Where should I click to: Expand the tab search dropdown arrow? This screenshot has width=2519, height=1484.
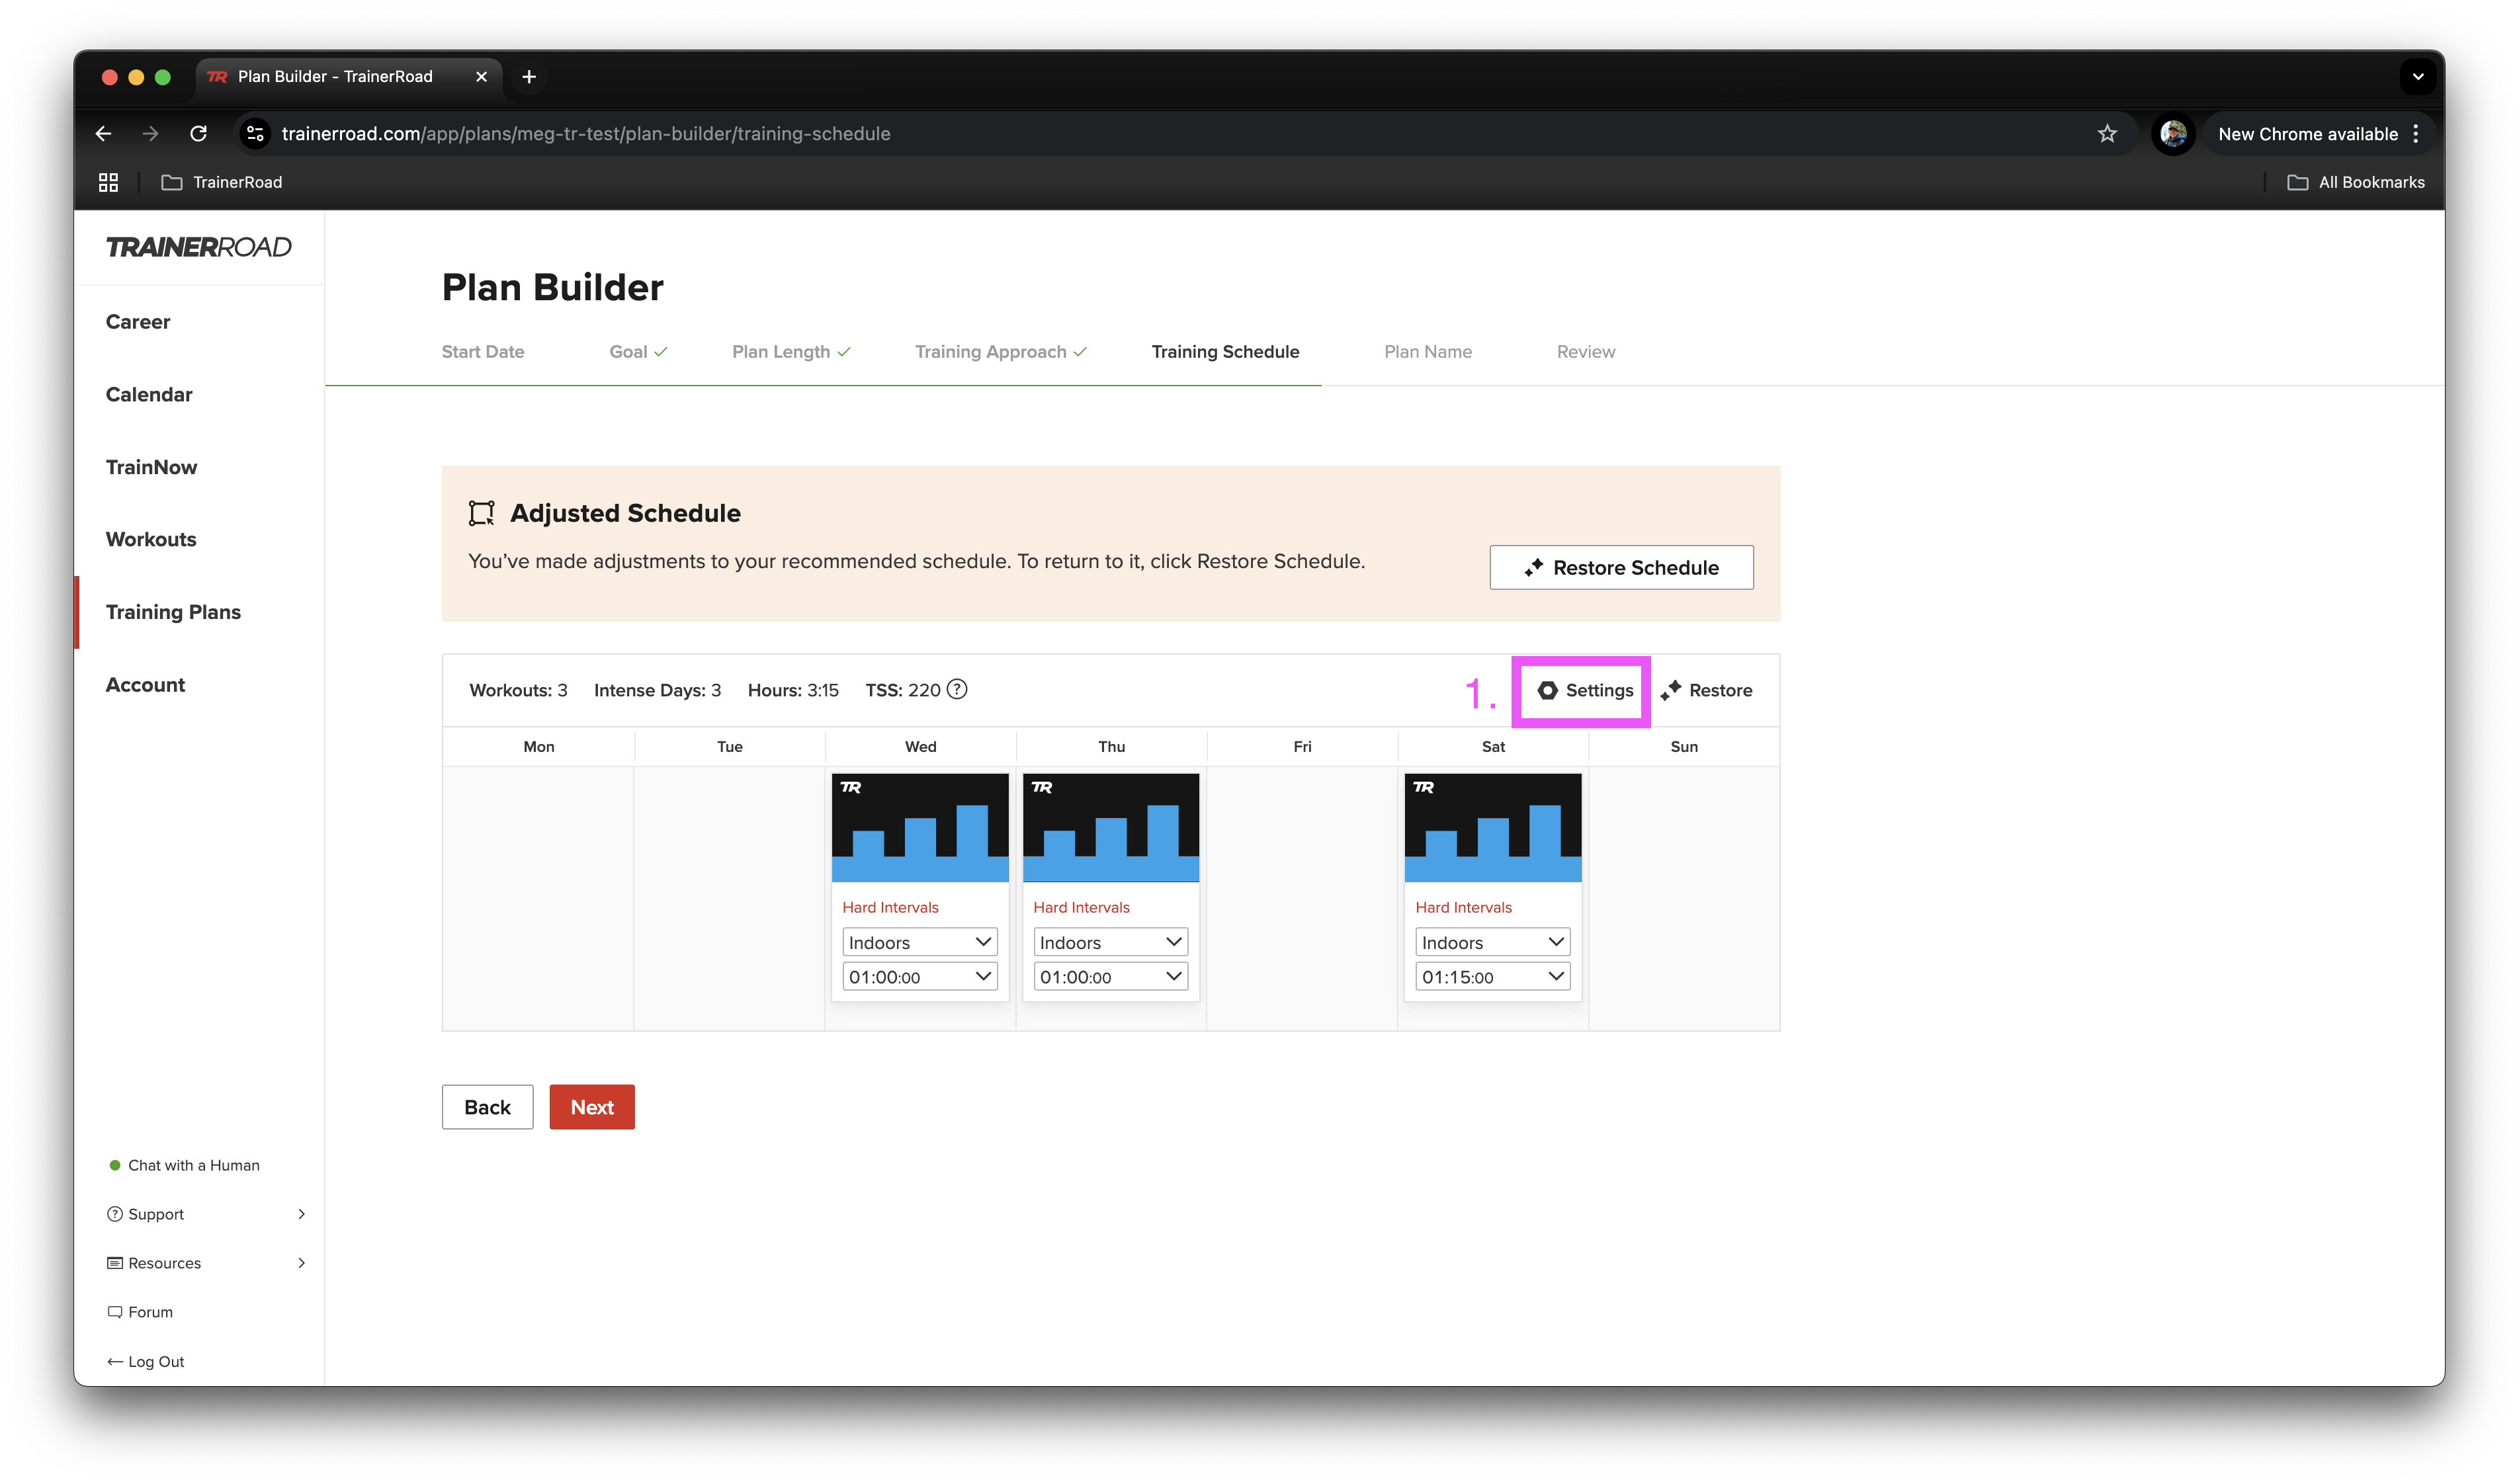2417,76
